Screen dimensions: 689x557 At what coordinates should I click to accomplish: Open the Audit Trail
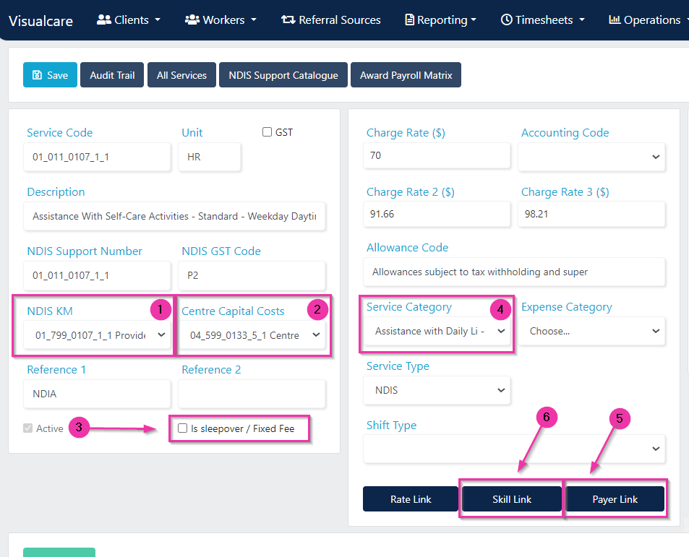point(112,75)
